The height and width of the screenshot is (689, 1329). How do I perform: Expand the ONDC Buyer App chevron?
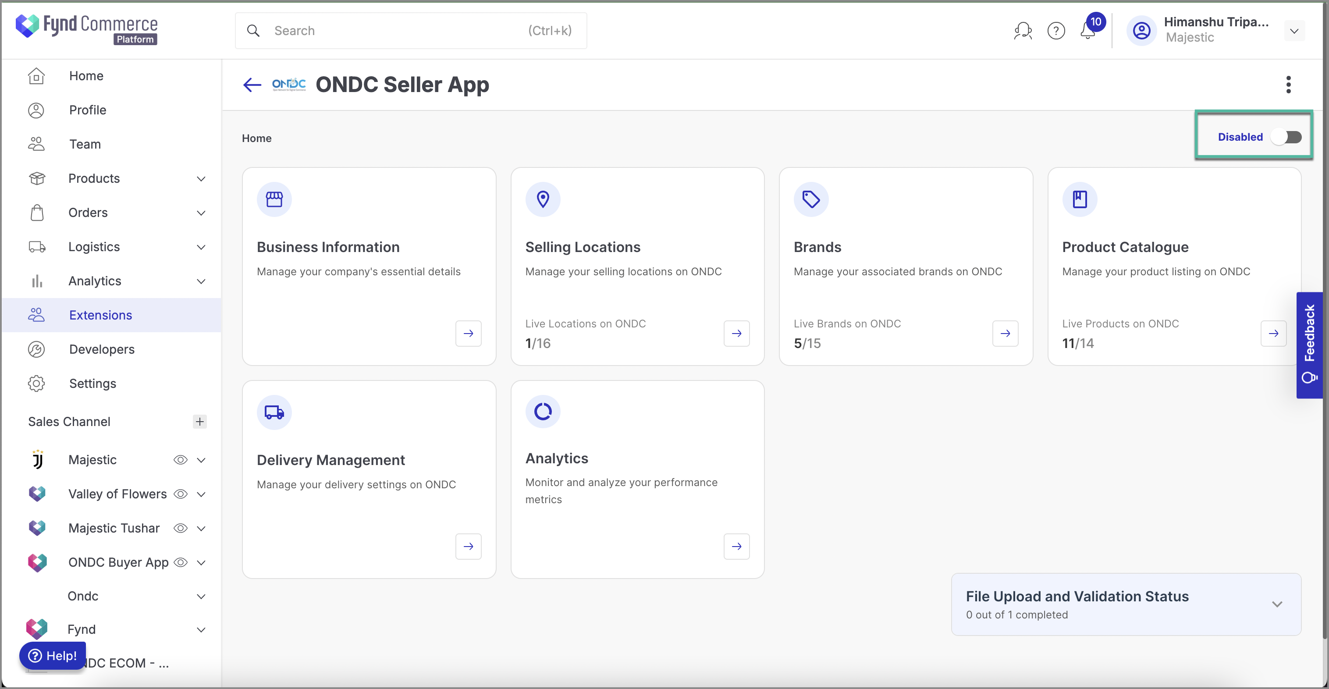[x=201, y=563]
